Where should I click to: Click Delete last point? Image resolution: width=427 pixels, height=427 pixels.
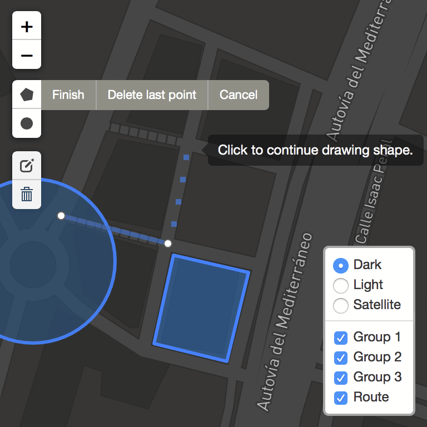[152, 95]
